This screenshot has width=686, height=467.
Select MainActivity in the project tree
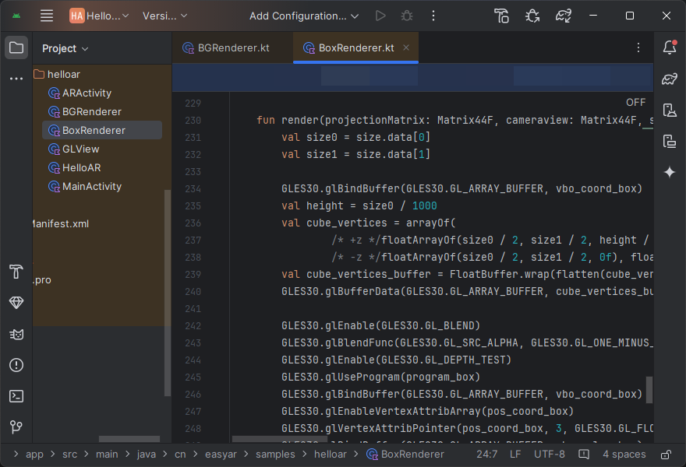[x=91, y=186]
